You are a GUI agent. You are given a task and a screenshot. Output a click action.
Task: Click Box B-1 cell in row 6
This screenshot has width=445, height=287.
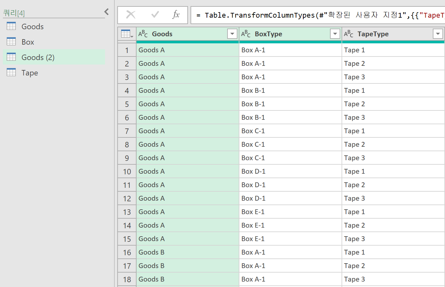coord(290,117)
